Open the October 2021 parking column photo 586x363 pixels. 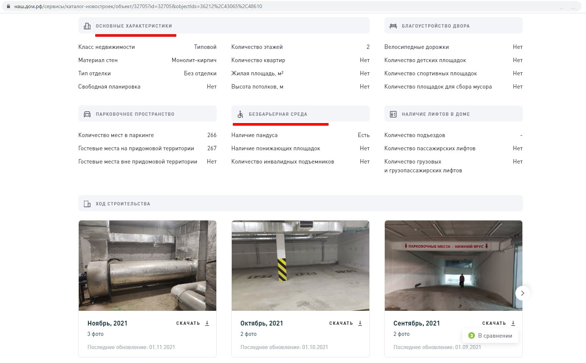301,266
